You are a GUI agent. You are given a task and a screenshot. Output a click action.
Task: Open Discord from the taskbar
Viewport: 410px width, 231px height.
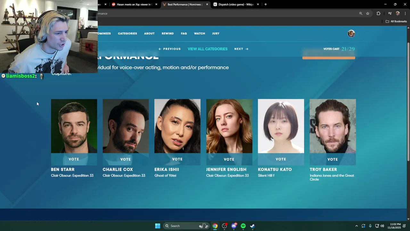(234, 226)
